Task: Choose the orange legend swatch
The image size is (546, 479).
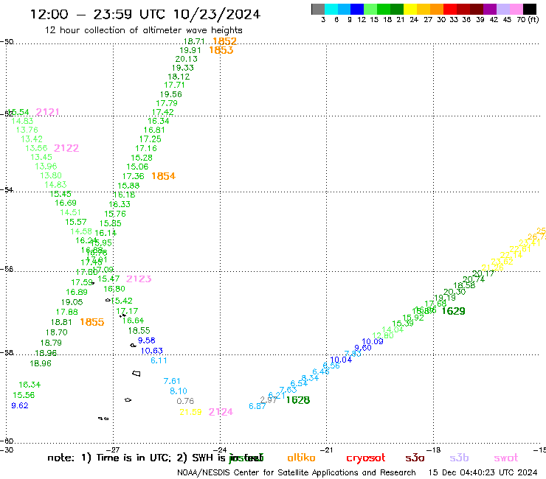Action: pos(436,9)
